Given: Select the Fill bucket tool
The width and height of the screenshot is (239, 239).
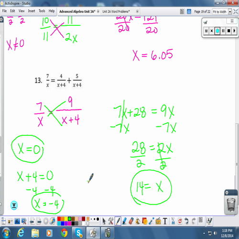Looking at the screenshot, I should click(138, 221).
